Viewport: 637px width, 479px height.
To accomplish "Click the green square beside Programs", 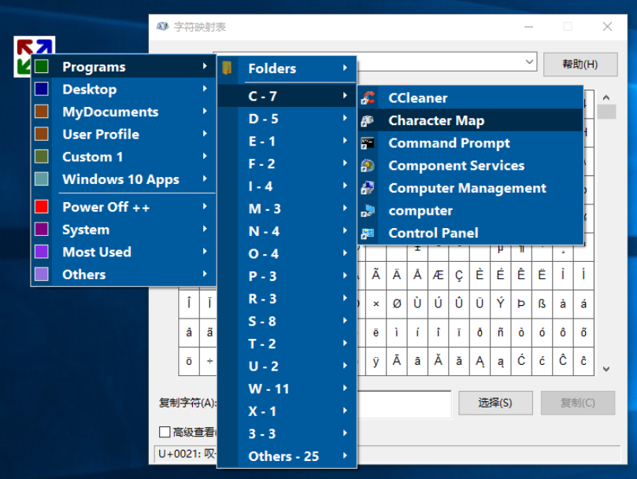I will click(42, 66).
